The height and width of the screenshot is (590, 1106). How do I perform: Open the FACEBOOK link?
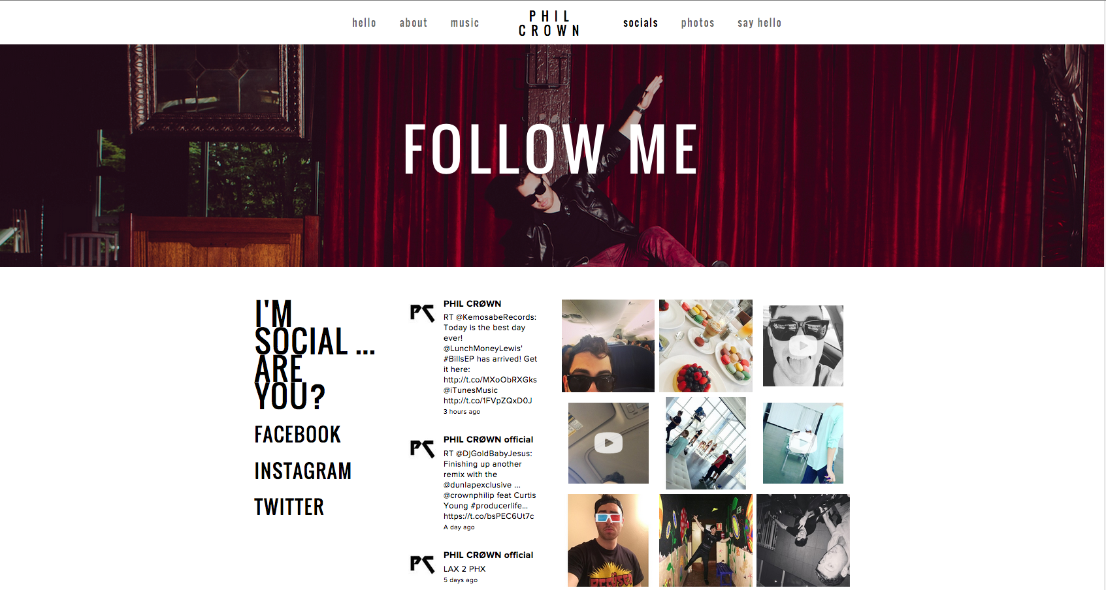coord(298,435)
